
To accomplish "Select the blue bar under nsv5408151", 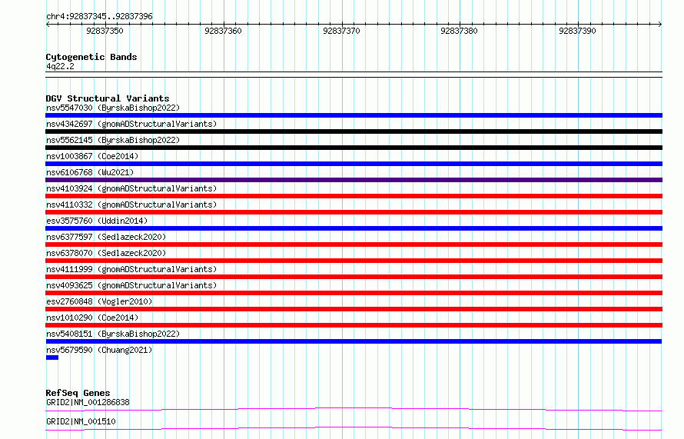I will [x=354, y=341].
